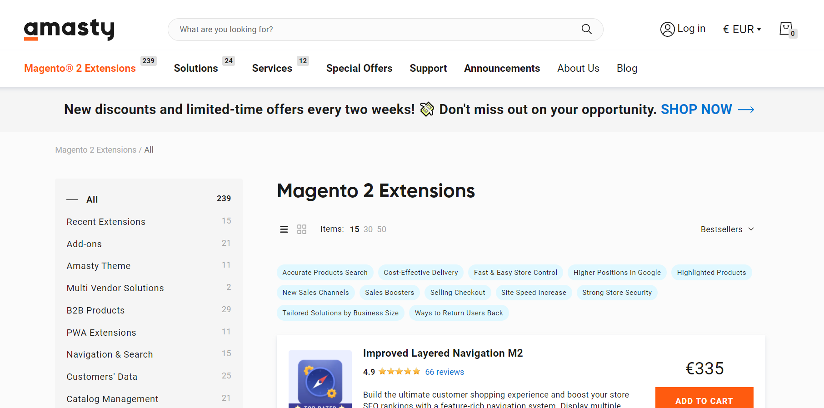Open the Support menu item

[428, 68]
